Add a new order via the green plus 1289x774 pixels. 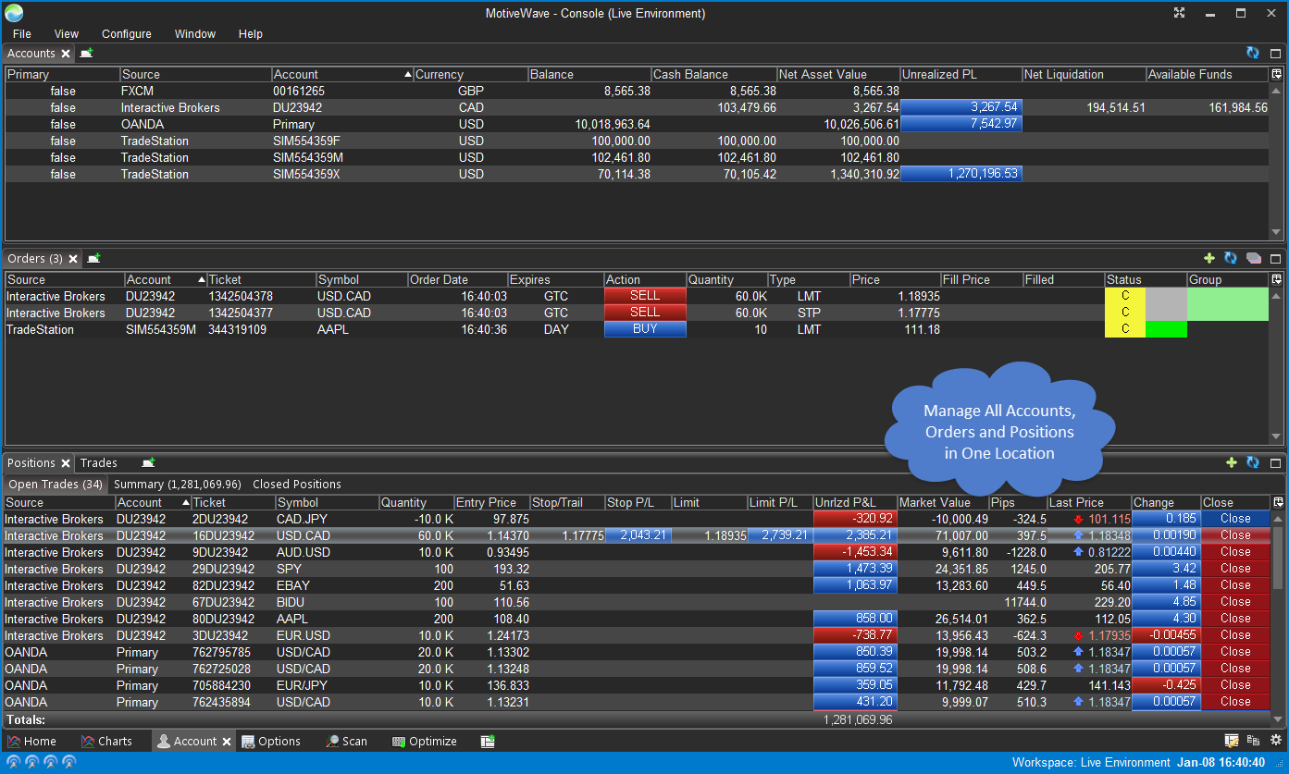point(1208,259)
